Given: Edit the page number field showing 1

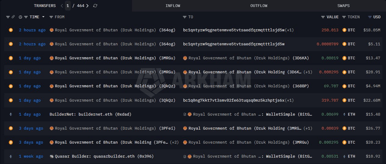Looking at the screenshot, I should point(68,6).
